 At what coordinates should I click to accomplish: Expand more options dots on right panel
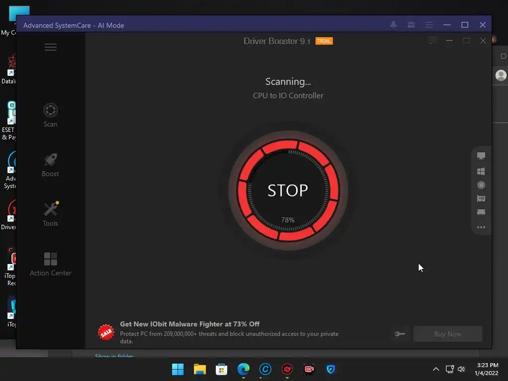(481, 227)
